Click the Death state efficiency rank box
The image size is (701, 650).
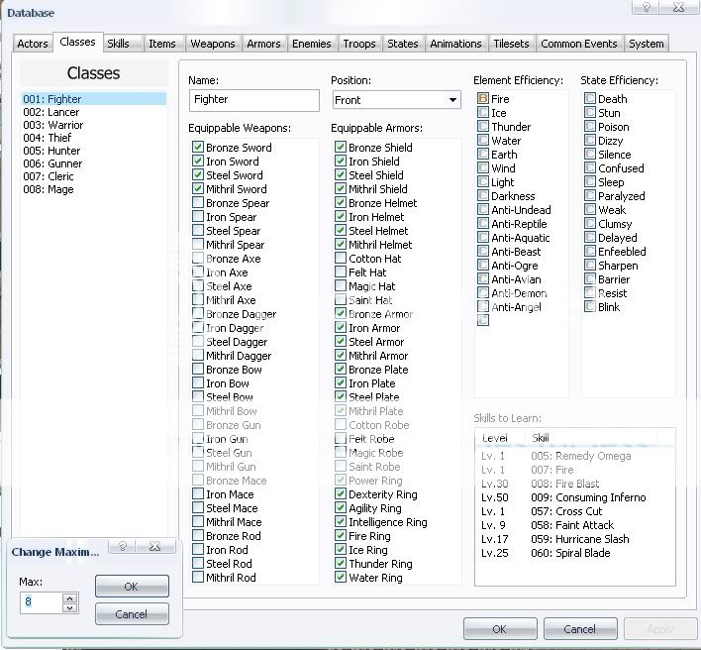pos(590,99)
